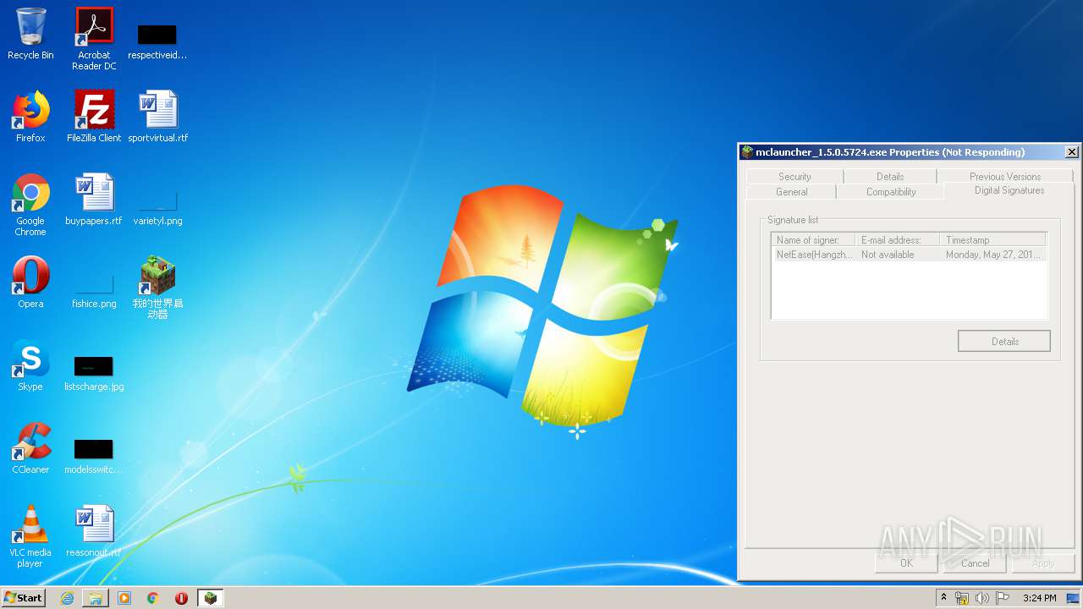
Task: Click the volume speaker tray icon
Action: [981, 598]
